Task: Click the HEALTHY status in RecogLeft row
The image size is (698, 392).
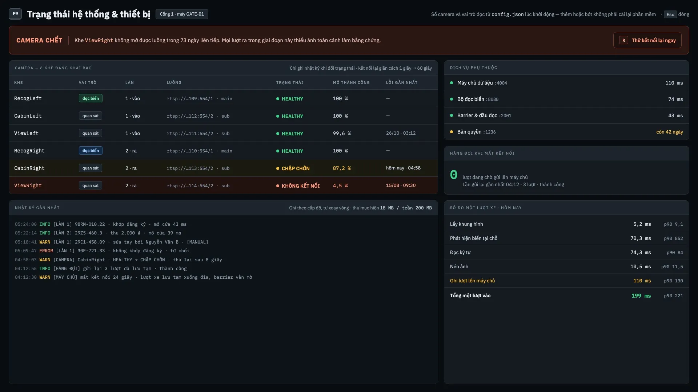Action: (290, 99)
